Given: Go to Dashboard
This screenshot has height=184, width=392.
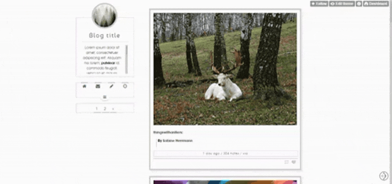Looking at the screenshot, I should tap(376, 3).
